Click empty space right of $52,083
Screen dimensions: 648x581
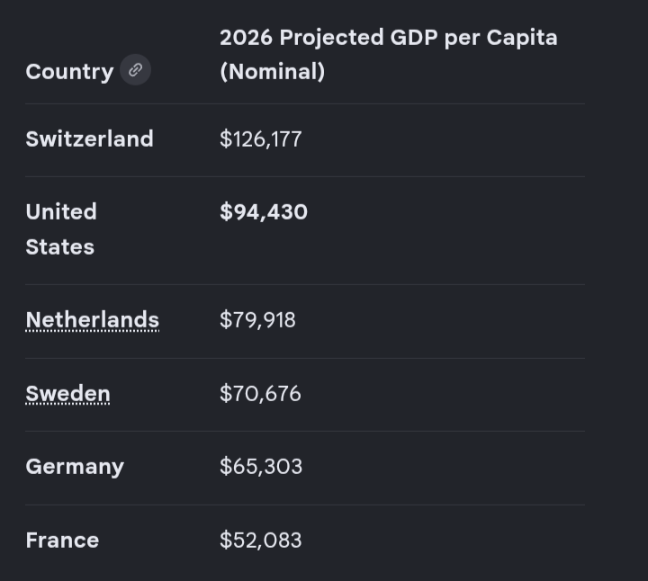pos(442,540)
